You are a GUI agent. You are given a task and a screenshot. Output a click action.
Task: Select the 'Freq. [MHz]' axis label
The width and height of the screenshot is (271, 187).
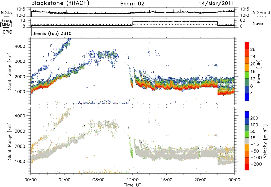point(6,23)
